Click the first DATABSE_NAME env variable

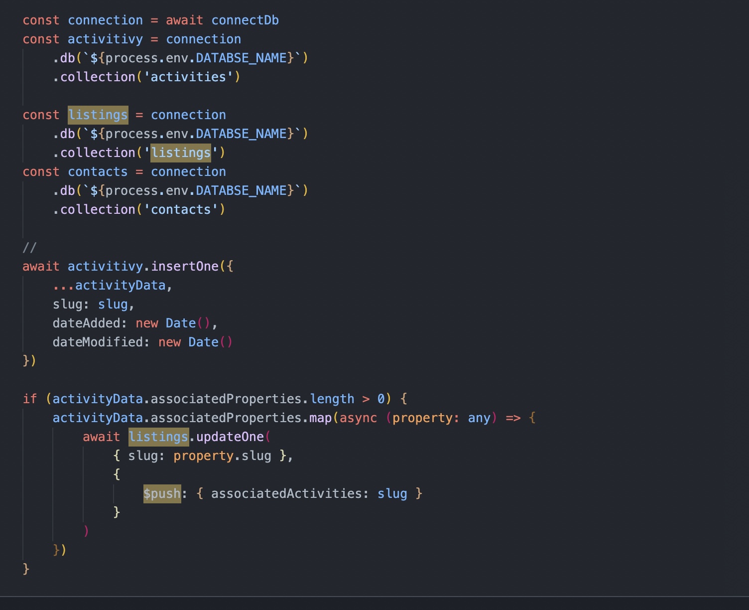pyautogui.click(x=241, y=58)
